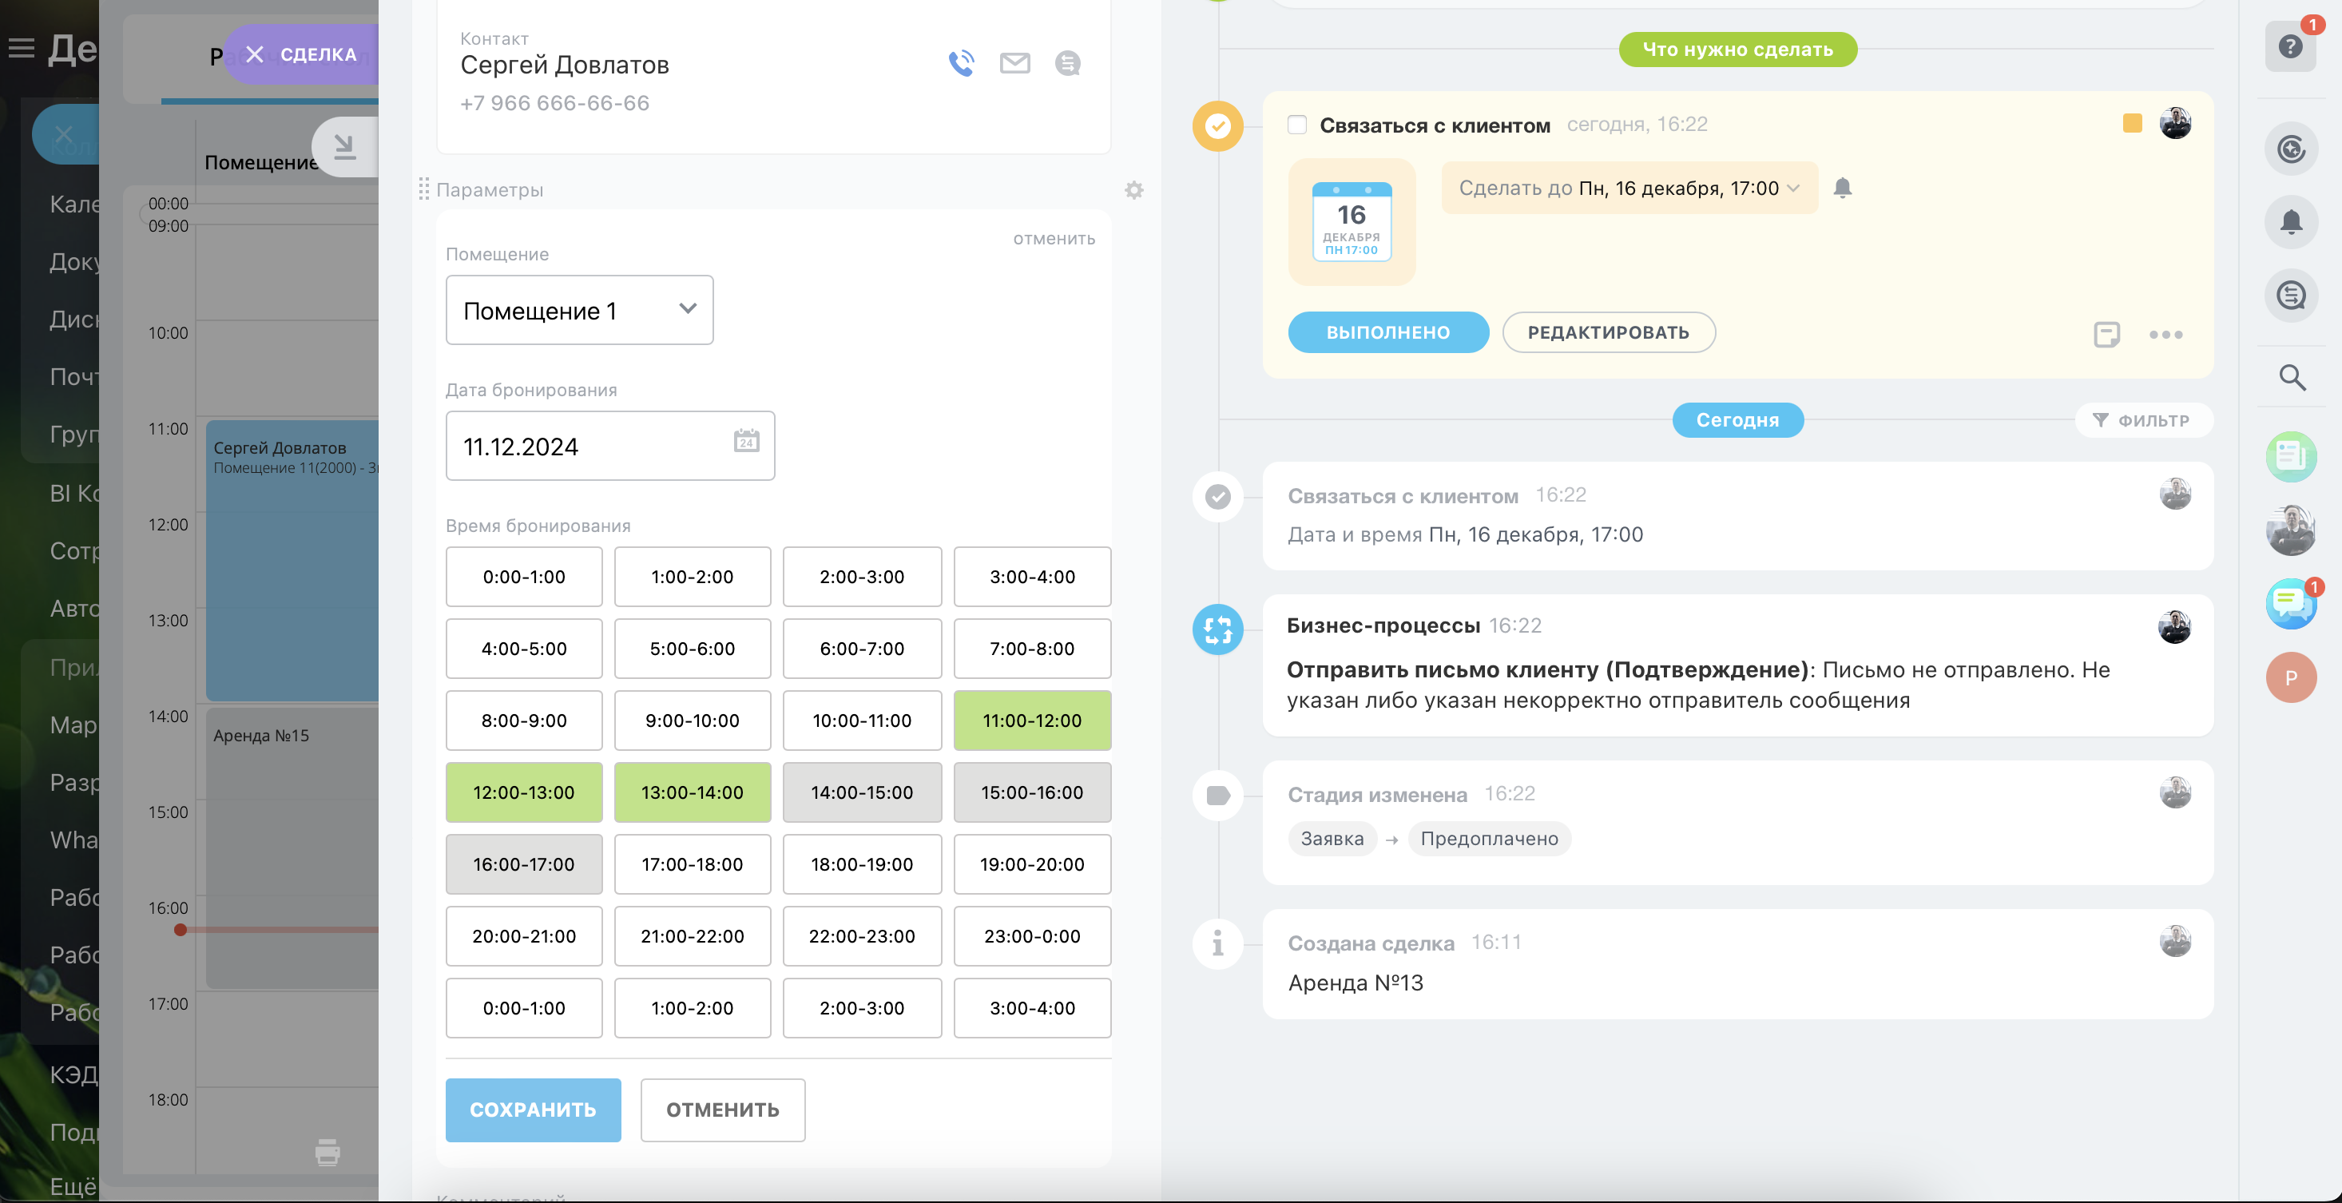Expand the Сделать до deadline dropdown

coord(1629,189)
